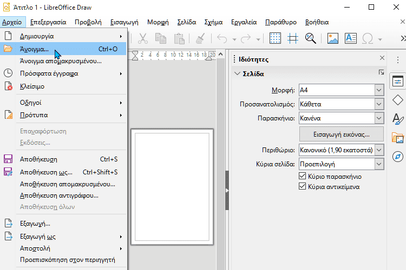Open the Επεξεργασία menu
Viewport: 406px width, 270px height.
[x=48, y=22]
